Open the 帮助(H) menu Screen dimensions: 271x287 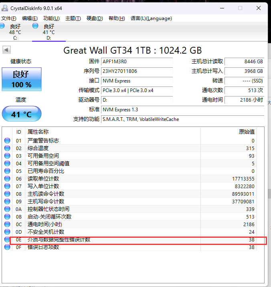point(117,18)
